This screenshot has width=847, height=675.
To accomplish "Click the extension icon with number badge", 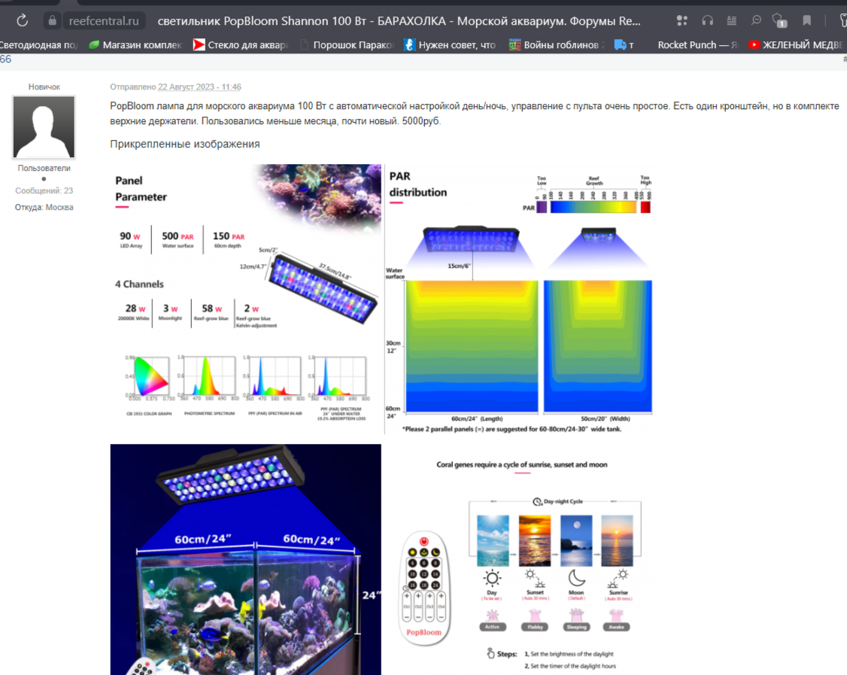I will point(779,20).
